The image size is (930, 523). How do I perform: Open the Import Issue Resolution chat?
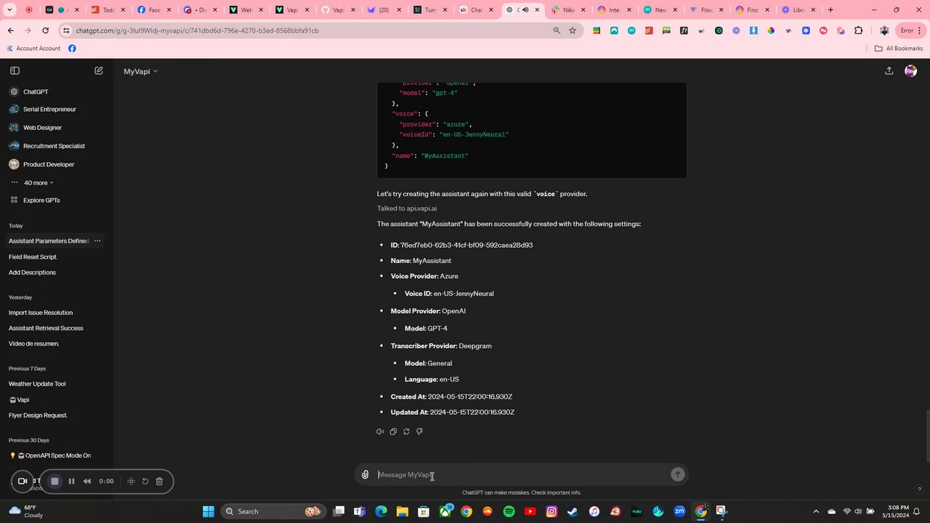click(41, 312)
